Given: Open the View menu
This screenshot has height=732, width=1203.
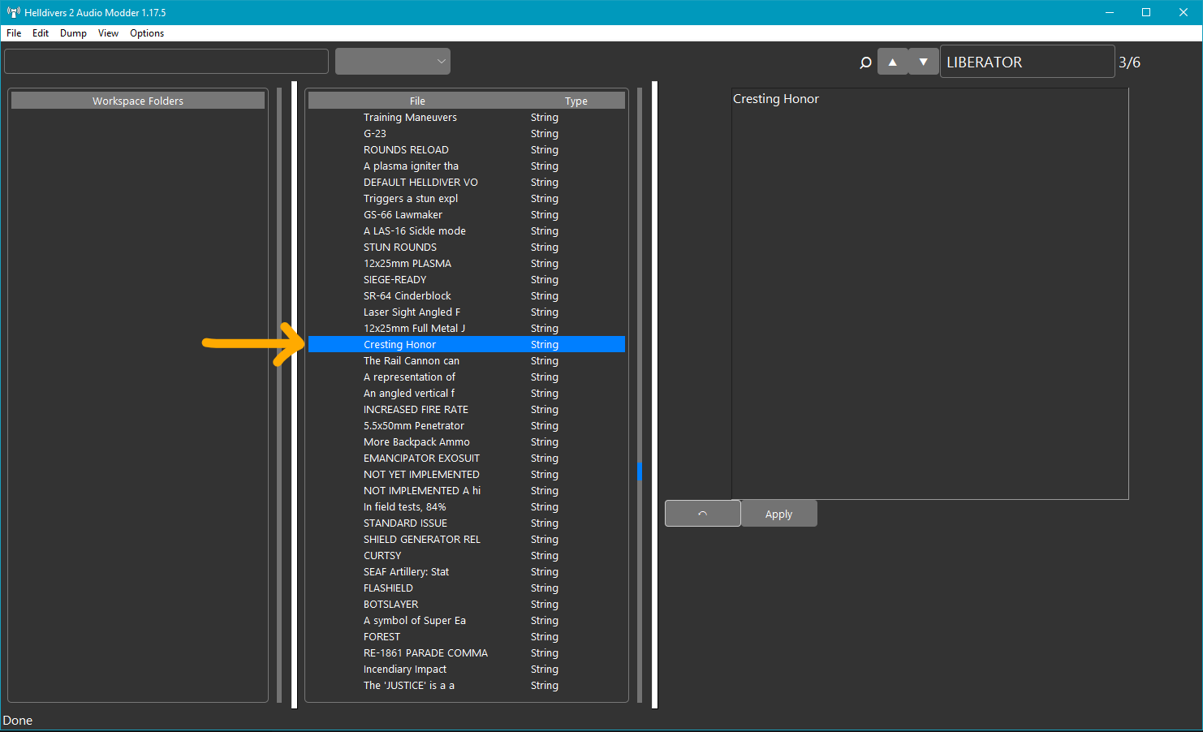Looking at the screenshot, I should [108, 33].
